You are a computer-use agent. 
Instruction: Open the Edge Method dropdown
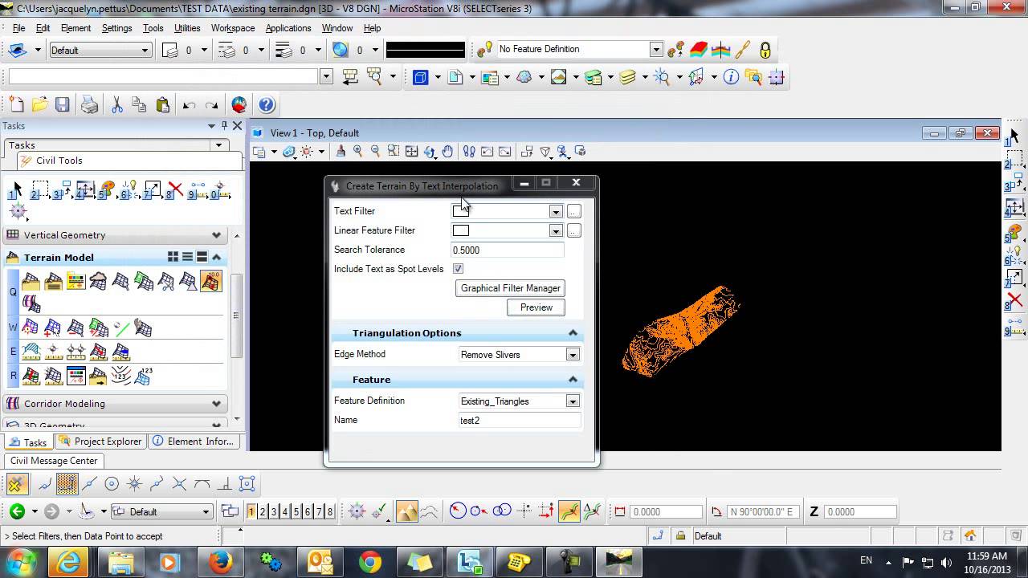573,354
